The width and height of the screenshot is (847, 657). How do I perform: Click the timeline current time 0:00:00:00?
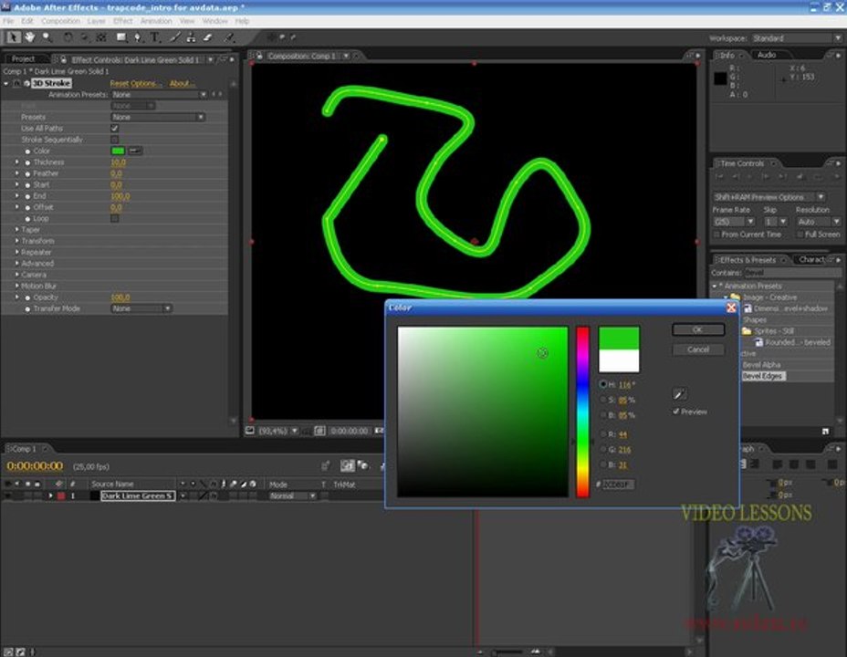coord(35,466)
